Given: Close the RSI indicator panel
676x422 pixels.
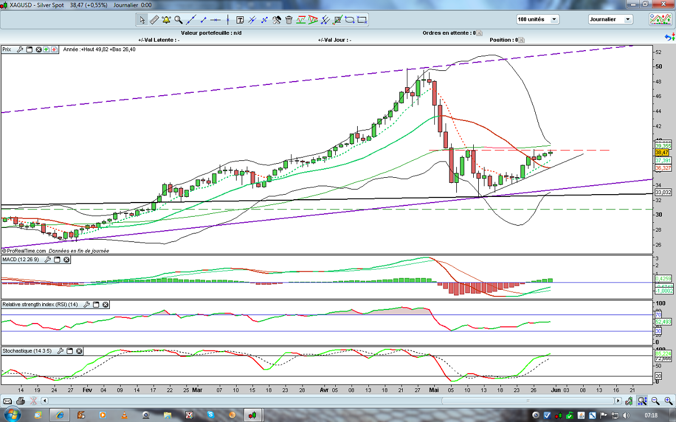Looking at the screenshot, I should 105,304.
